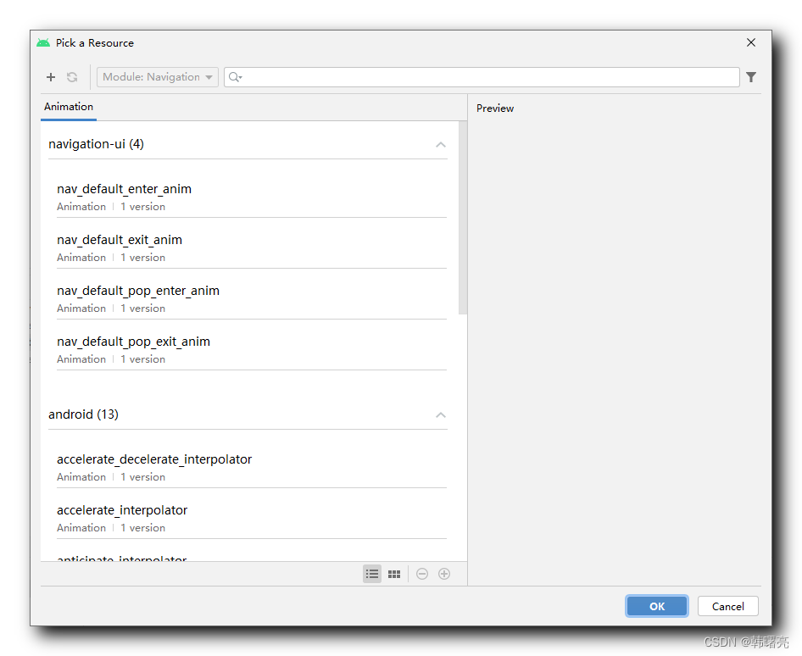Switch to the Animation tab
The image size is (802, 656).
click(x=69, y=107)
